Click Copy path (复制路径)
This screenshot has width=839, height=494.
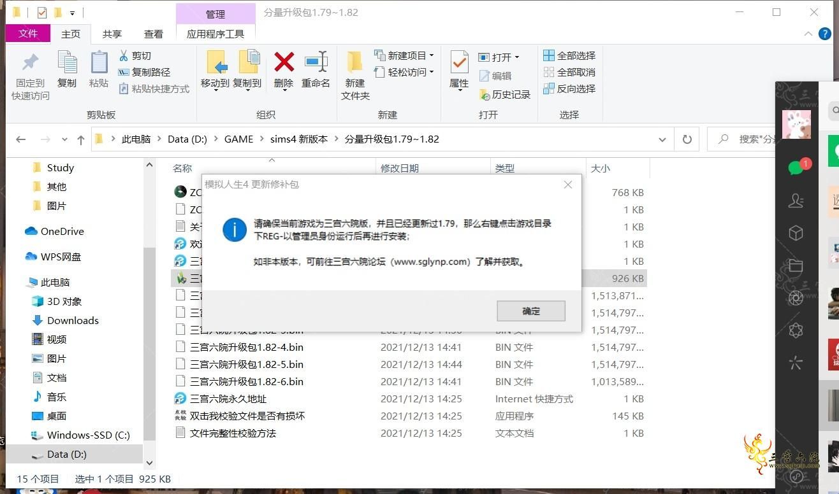click(145, 73)
